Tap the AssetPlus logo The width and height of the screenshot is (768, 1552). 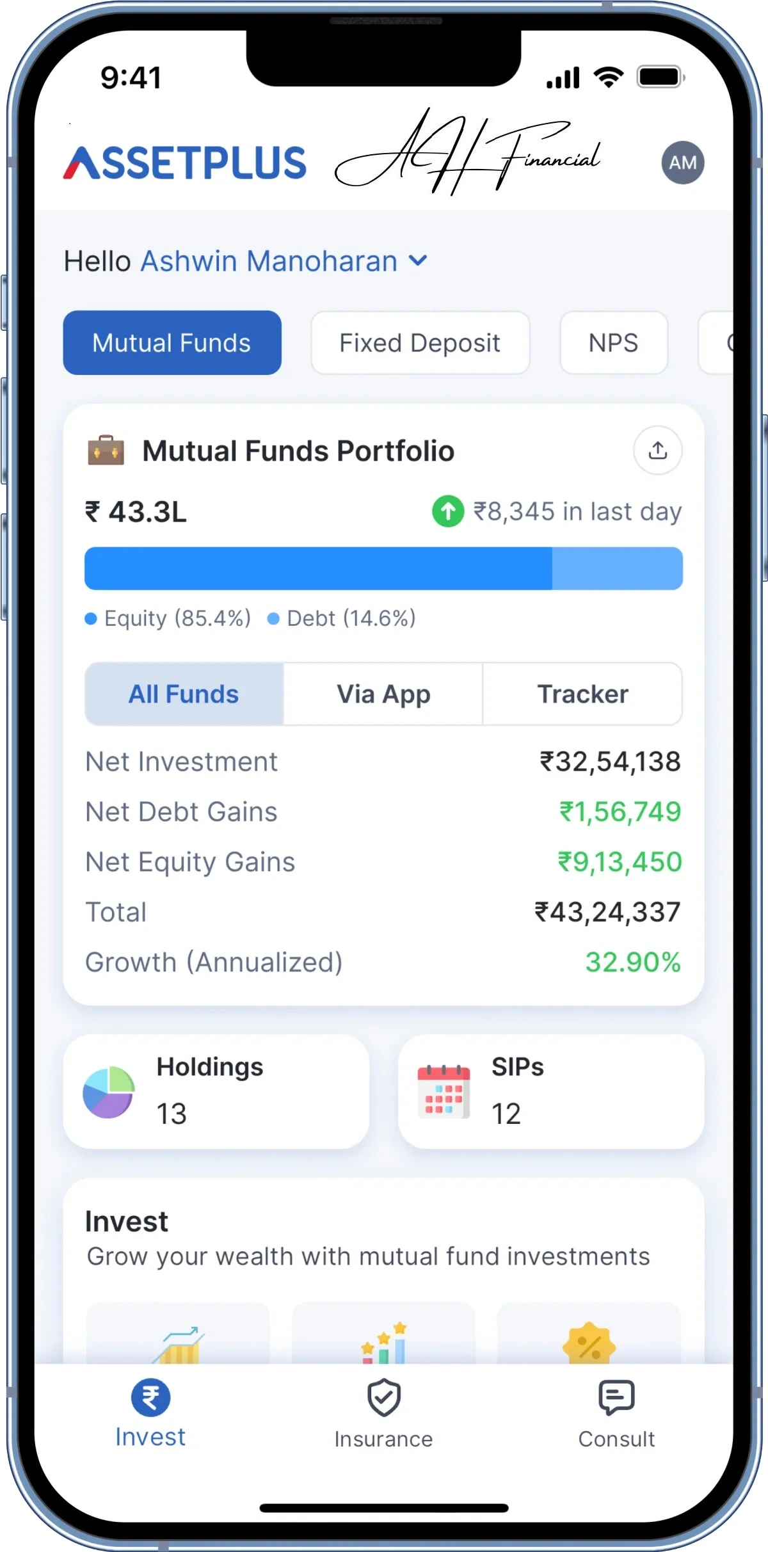(x=185, y=163)
